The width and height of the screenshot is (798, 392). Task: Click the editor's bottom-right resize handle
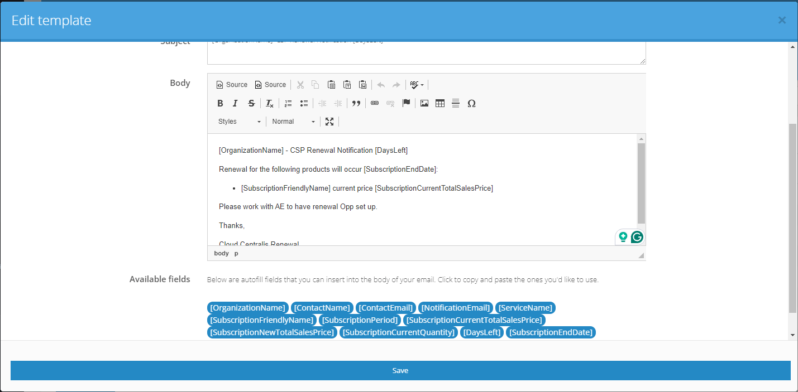(x=641, y=255)
